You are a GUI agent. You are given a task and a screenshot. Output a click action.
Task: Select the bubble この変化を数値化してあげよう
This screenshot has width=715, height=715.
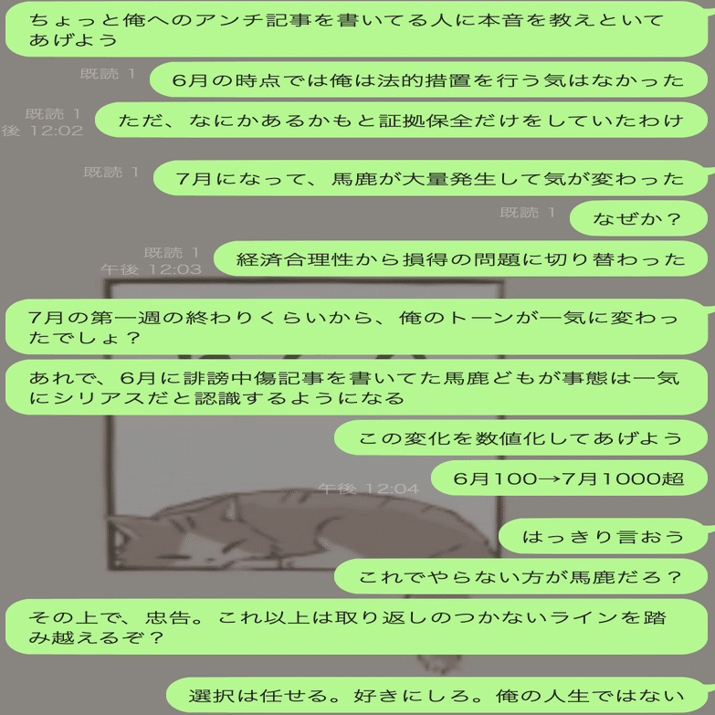click(520, 437)
